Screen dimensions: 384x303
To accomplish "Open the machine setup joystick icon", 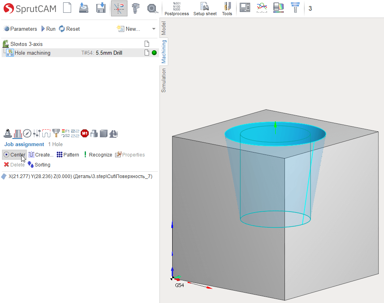I will point(8,133).
